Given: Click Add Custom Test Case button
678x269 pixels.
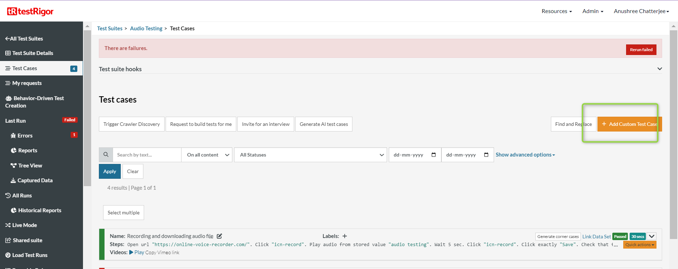Looking at the screenshot, I should tap(629, 124).
